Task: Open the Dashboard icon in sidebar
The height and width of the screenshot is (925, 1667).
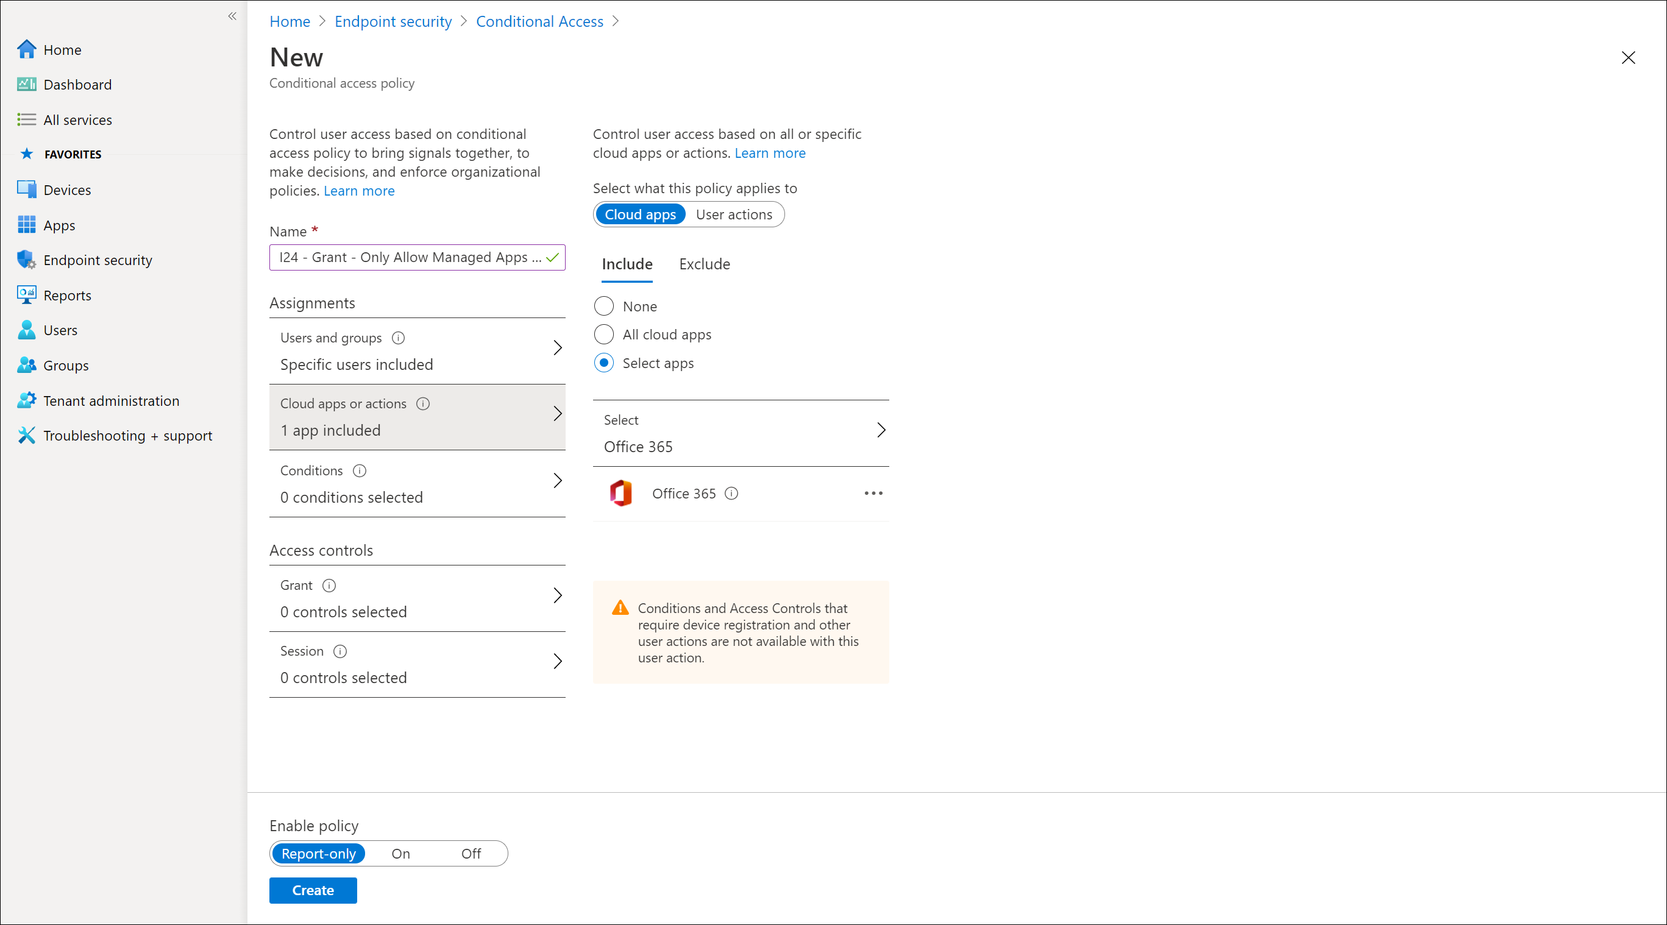Action: pyautogui.click(x=27, y=84)
